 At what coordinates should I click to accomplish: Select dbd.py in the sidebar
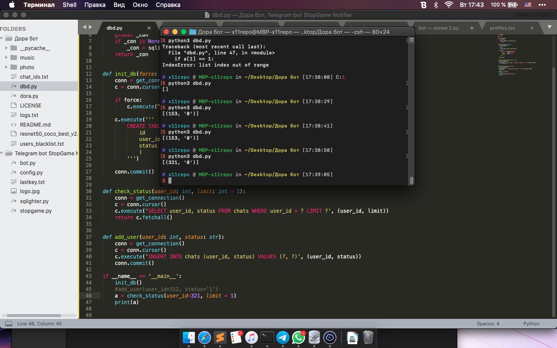28,86
